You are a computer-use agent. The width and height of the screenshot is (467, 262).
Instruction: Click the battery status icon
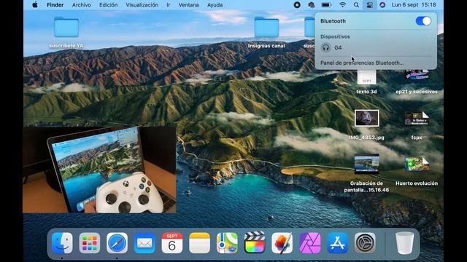pos(326,5)
